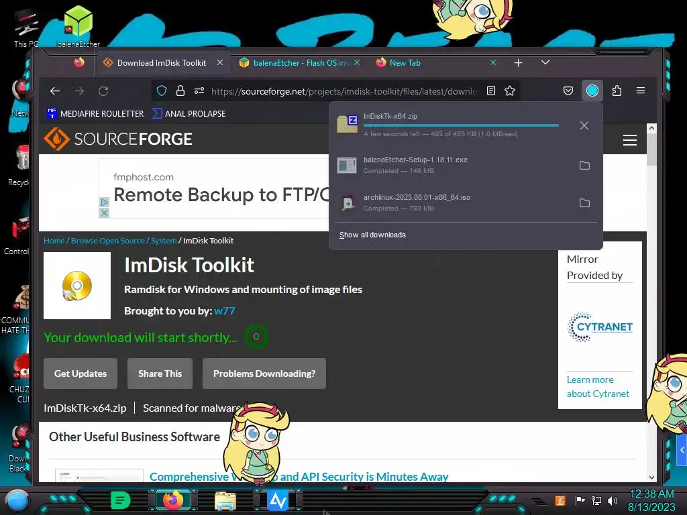Screen dimensions: 687x515
Task: Open the volume speaker icon in the tray
Action: point(613,500)
